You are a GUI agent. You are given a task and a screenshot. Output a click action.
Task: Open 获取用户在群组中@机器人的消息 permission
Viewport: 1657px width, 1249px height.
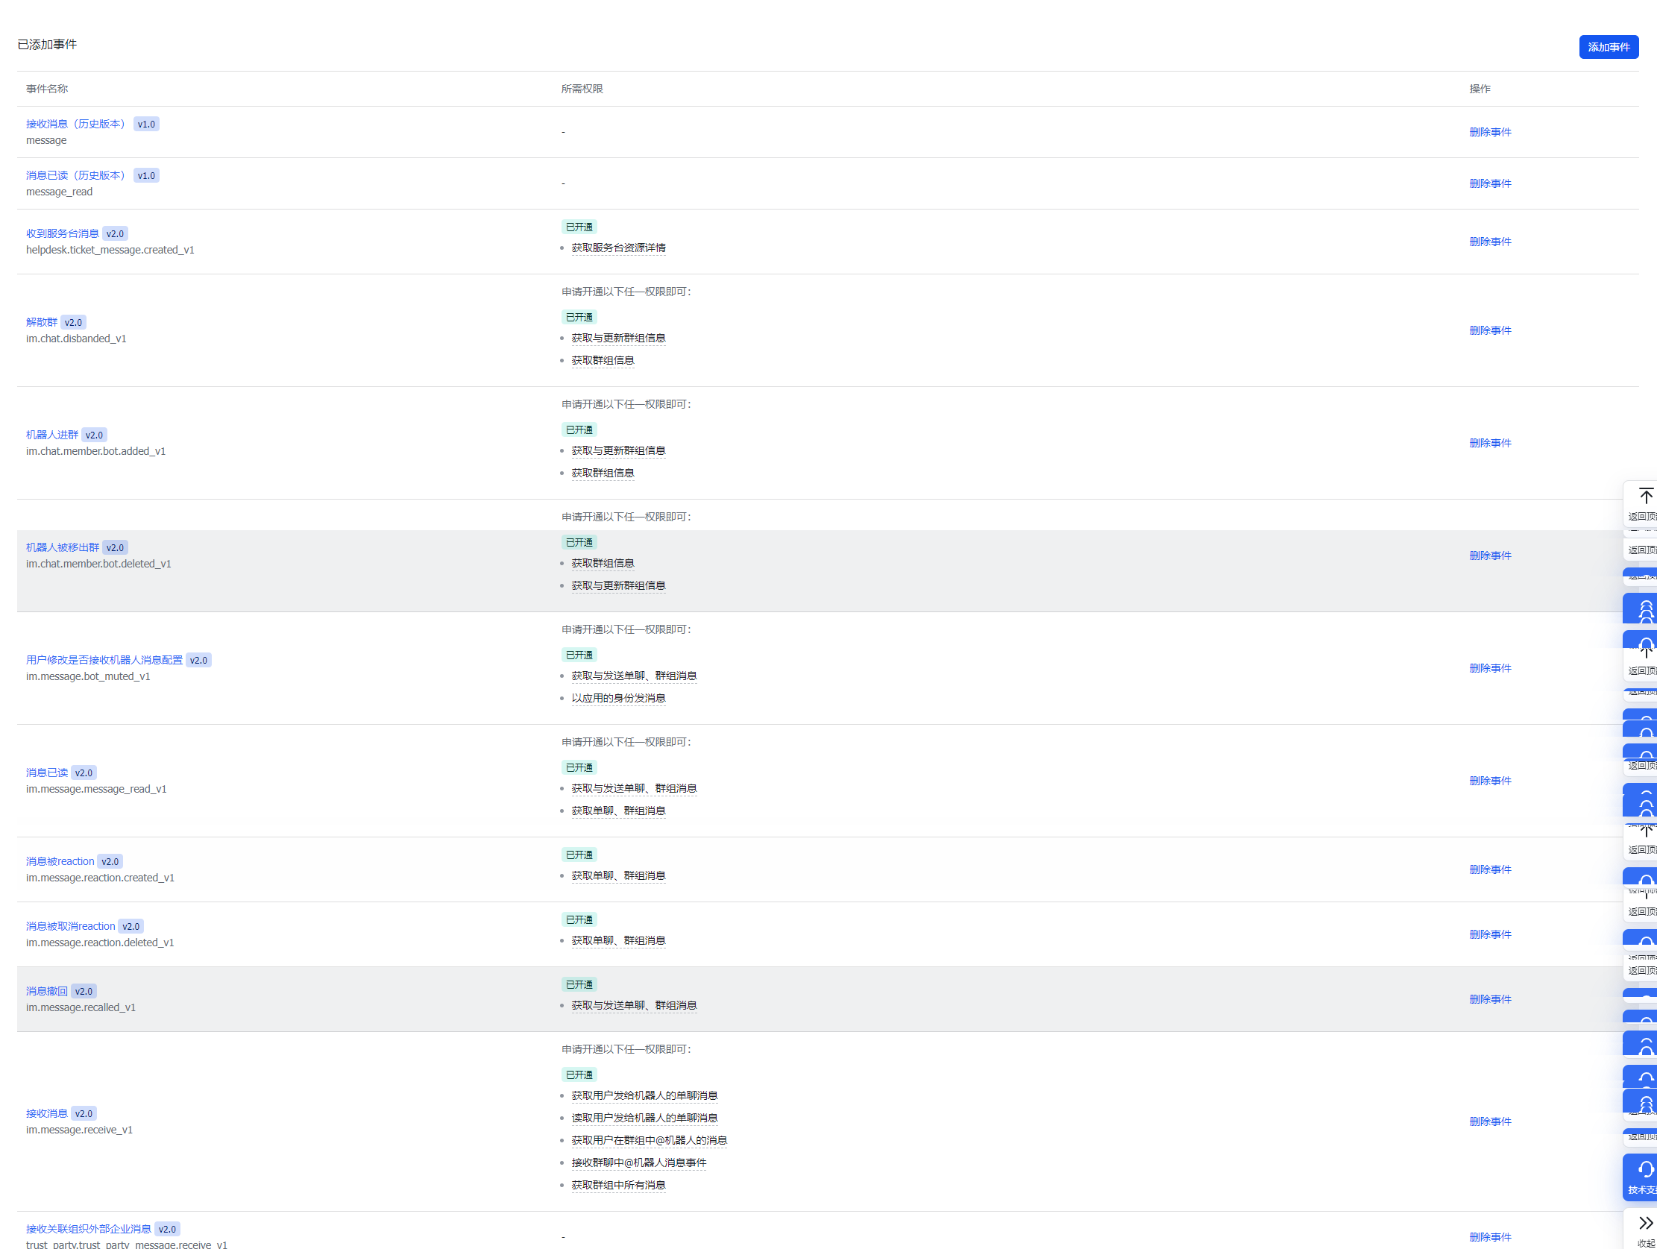tap(649, 1140)
